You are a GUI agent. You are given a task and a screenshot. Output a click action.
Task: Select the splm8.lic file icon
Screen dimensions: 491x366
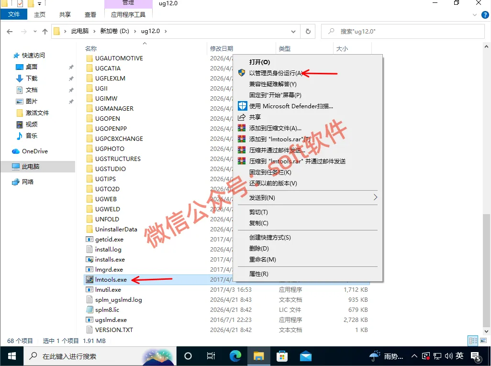click(89, 309)
